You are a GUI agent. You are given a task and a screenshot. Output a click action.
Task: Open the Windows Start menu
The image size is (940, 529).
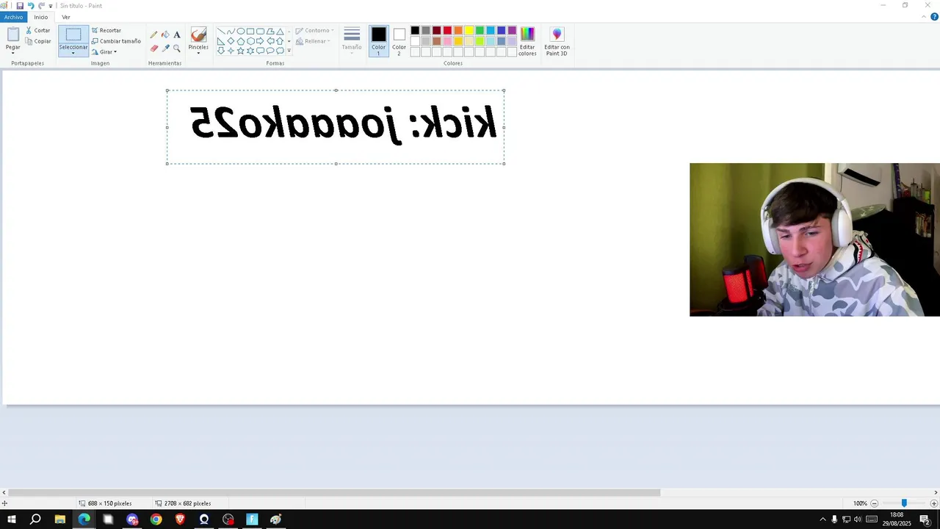point(12,519)
